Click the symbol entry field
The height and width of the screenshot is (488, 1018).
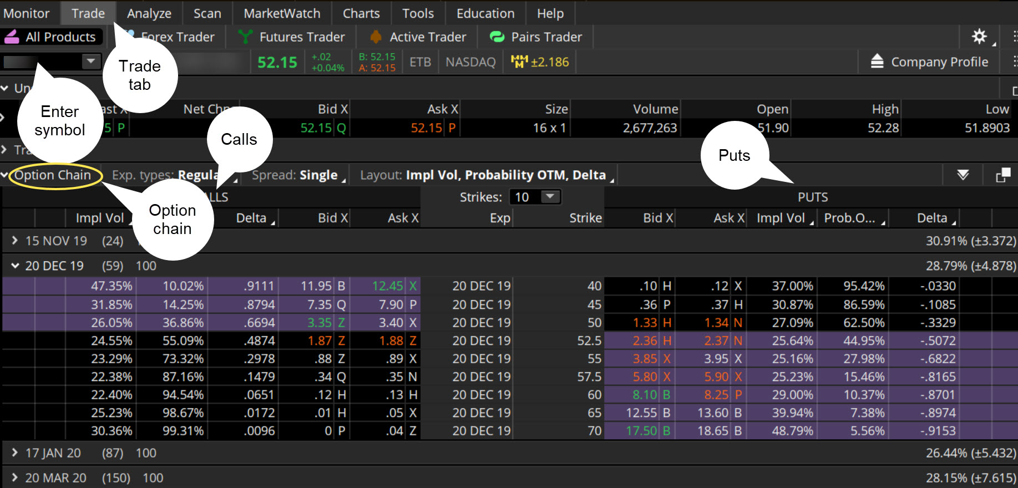click(x=42, y=61)
